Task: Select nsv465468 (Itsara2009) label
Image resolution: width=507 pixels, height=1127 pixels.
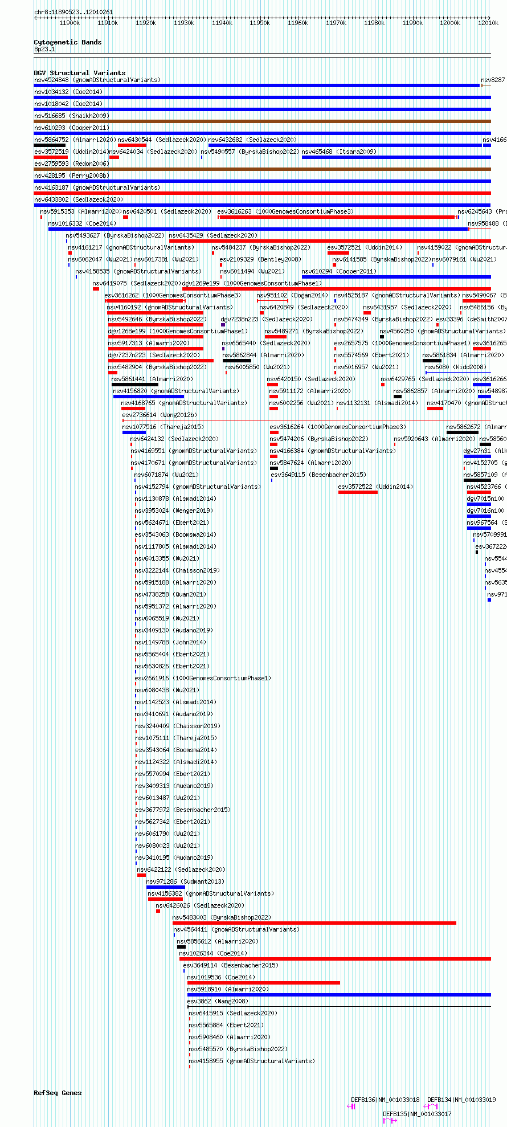Action: coord(339,152)
